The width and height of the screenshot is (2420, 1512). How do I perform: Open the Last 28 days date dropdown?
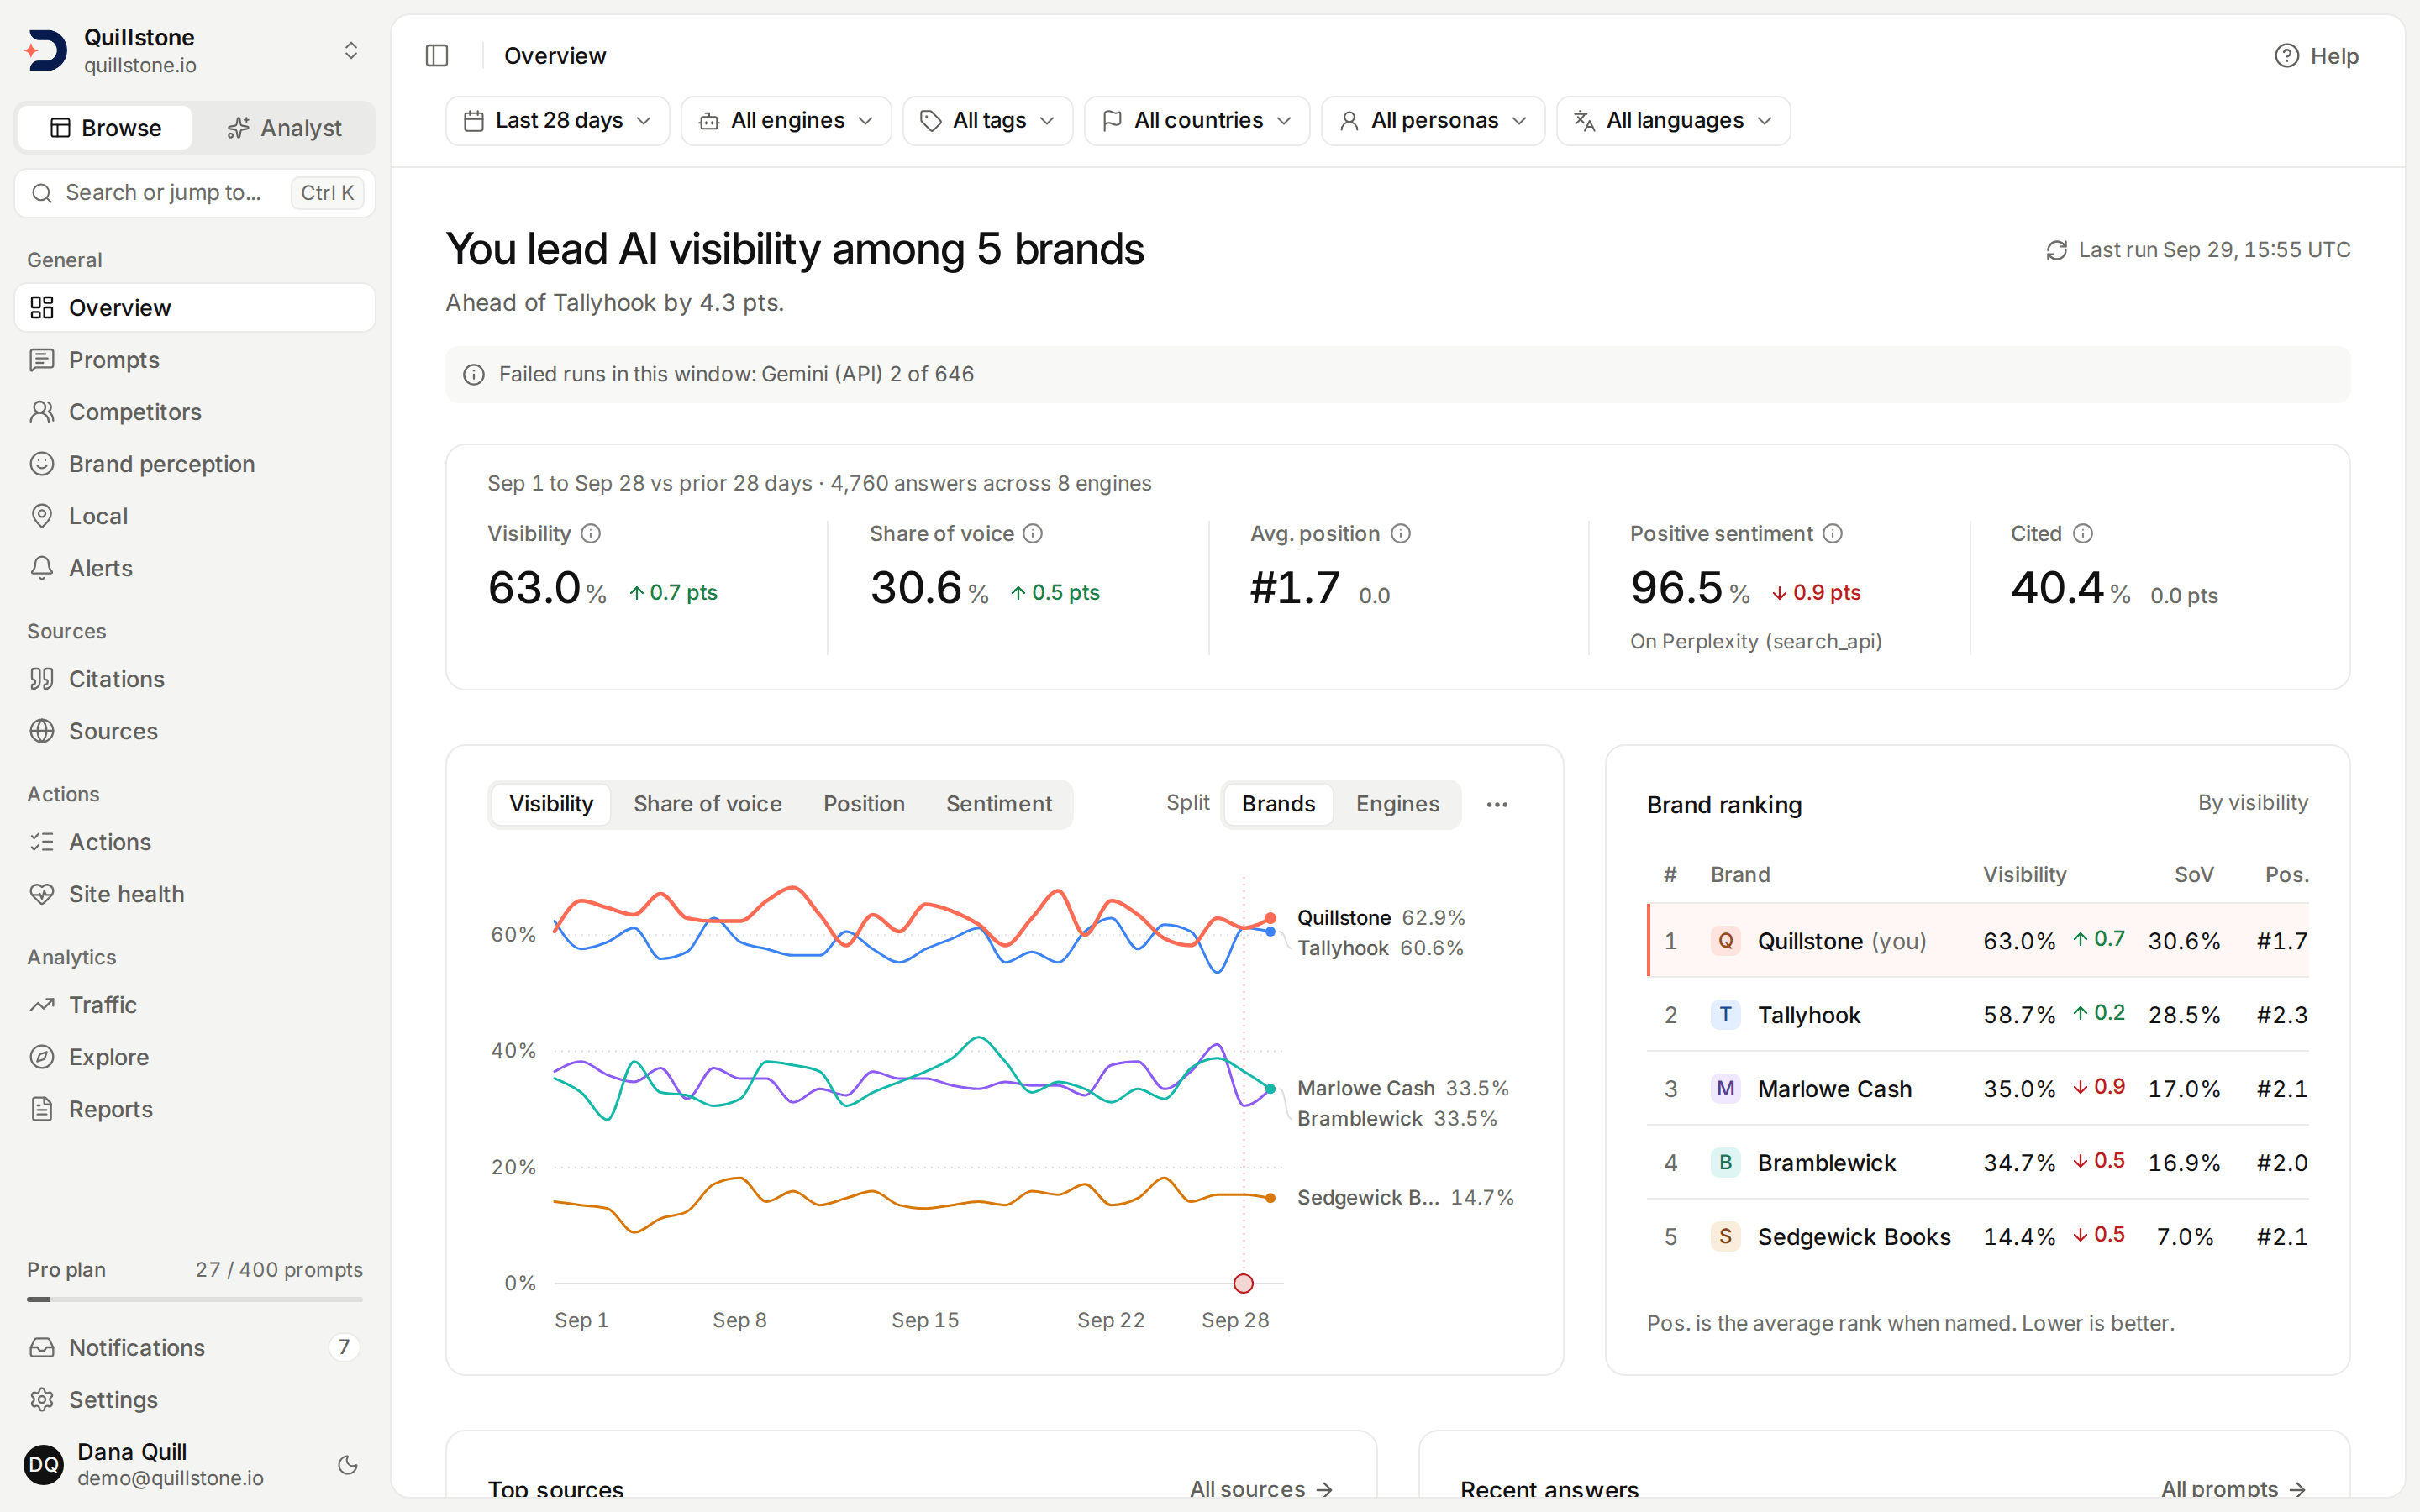pyautogui.click(x=557, y=121)
